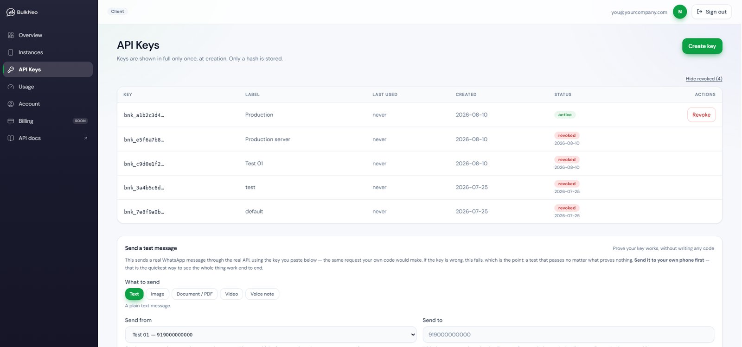
Task: Click the Account person icon
Action: pos(11,104)
